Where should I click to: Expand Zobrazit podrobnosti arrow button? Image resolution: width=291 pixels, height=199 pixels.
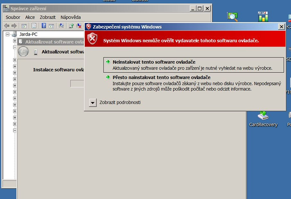(92, 102)
